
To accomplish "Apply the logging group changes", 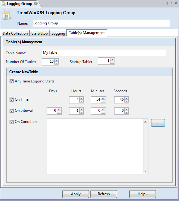I will coord(76,194).
